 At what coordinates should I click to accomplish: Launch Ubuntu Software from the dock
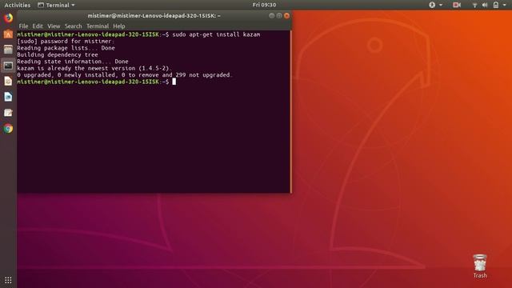coord(8,34)
